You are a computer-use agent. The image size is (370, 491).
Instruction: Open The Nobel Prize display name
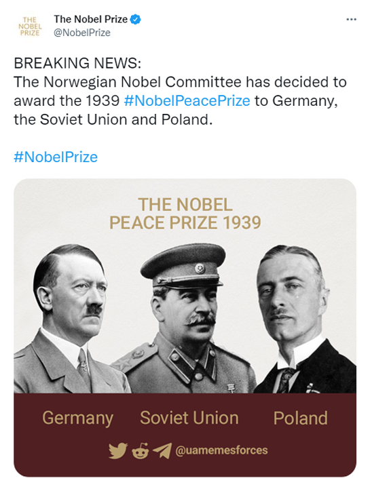90,20
